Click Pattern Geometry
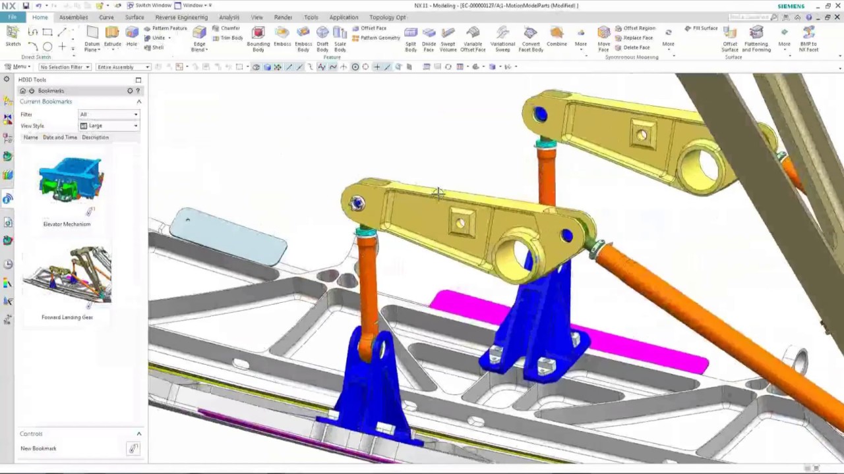The image size is (844, 474). point(376,38)
